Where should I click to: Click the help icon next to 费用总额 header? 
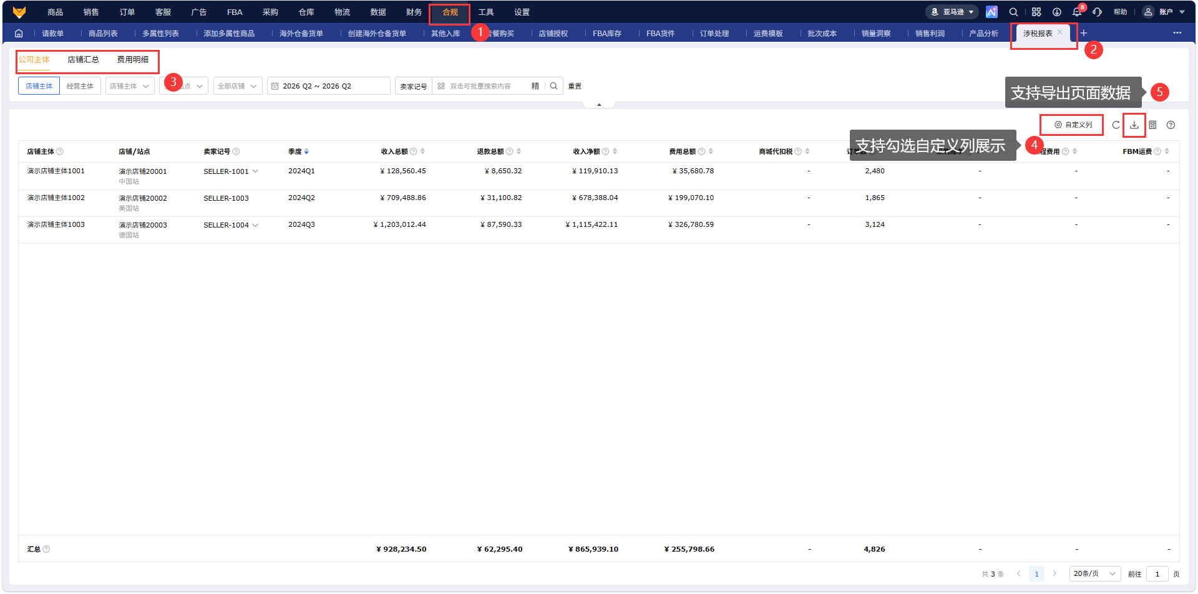click(701, 151)
